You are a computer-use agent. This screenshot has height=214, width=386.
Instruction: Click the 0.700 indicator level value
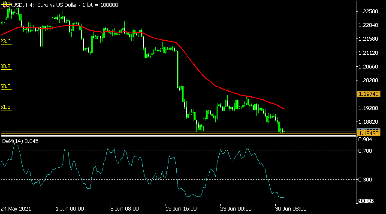pyautogui.click(x=365, y=151)
